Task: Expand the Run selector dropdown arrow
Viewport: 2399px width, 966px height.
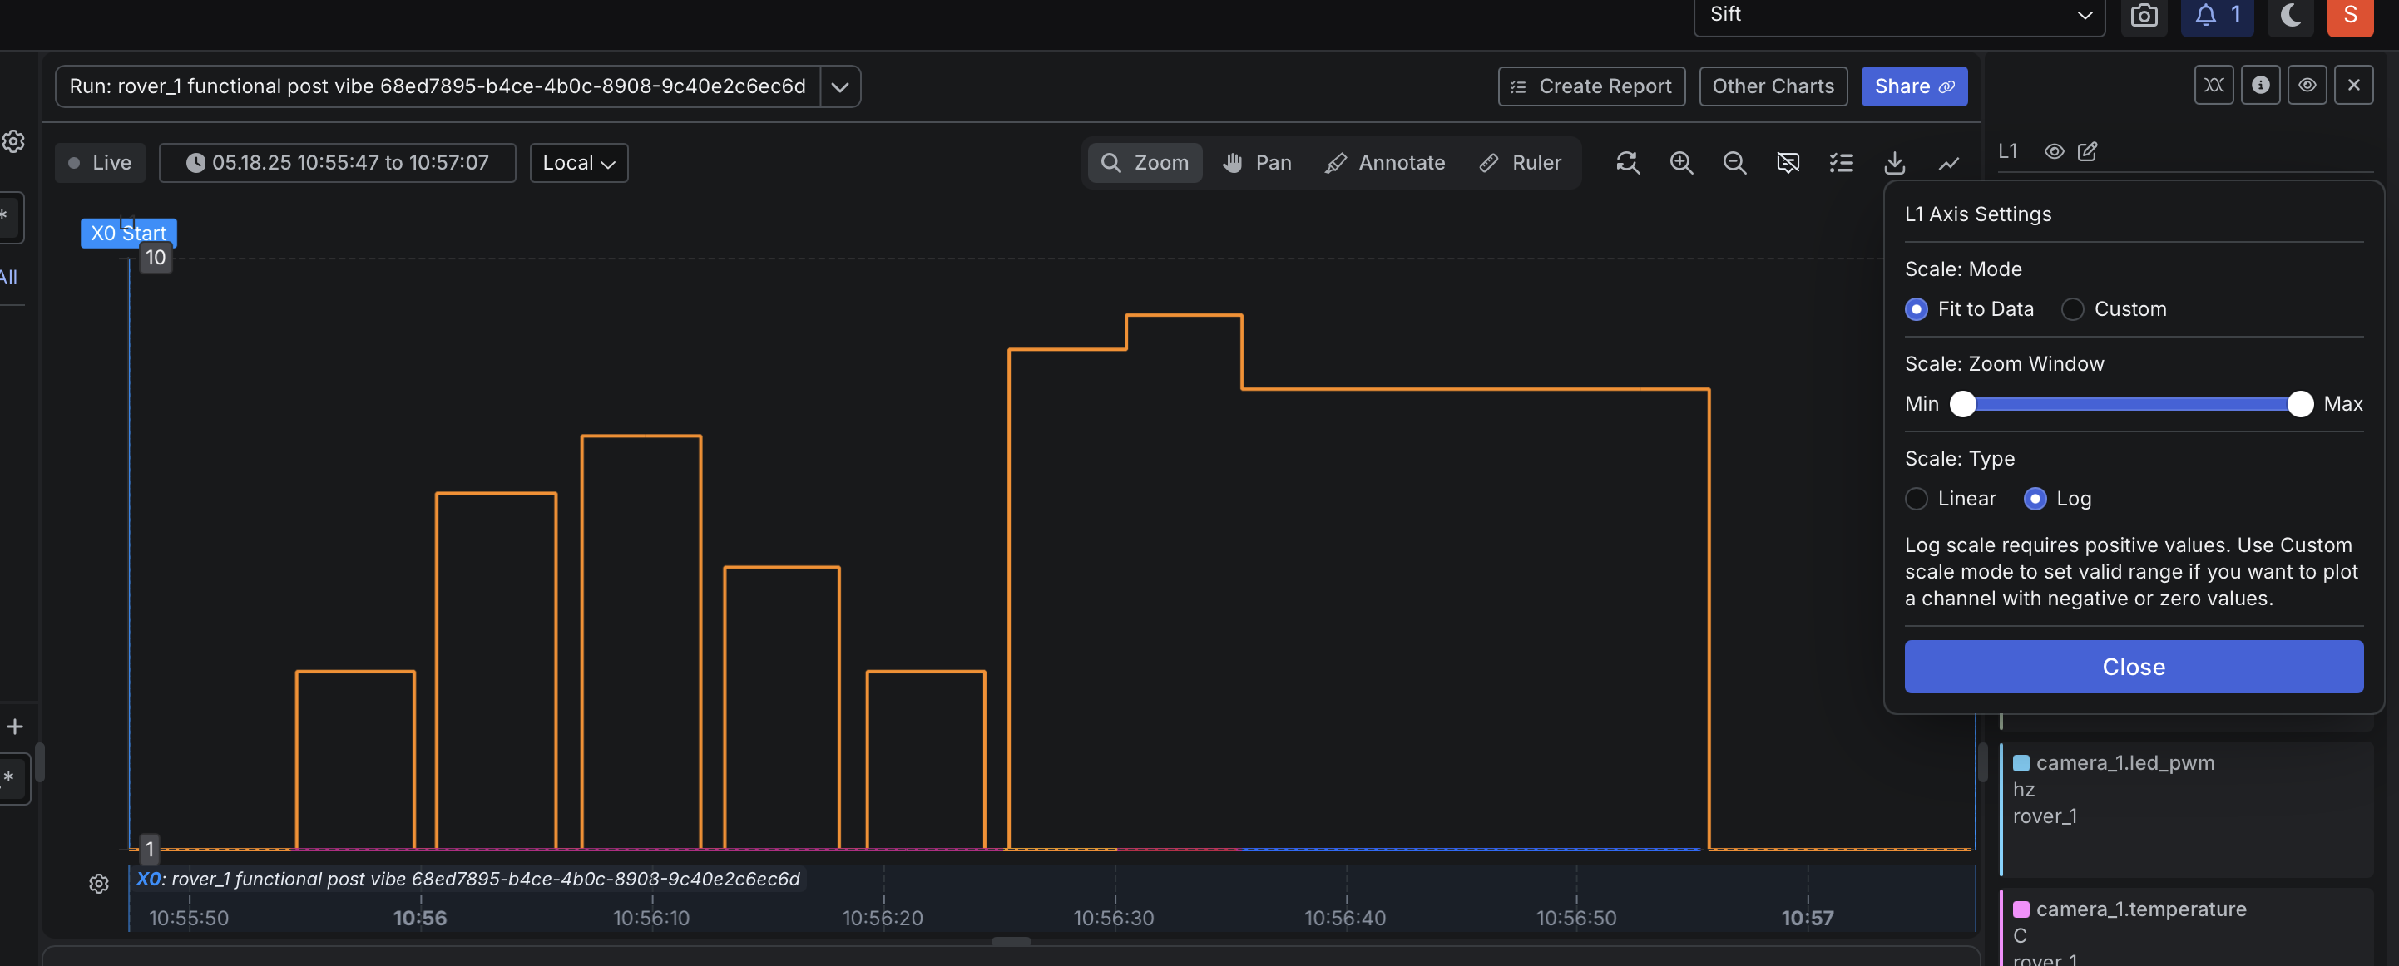Action: tap(840, 86)
